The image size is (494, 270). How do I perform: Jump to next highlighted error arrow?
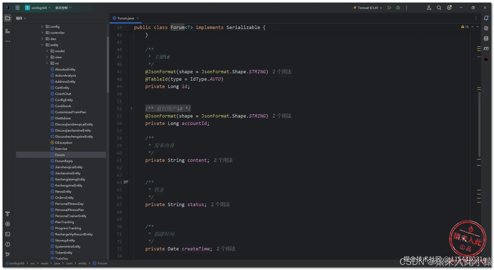click(x=478, y=27)
